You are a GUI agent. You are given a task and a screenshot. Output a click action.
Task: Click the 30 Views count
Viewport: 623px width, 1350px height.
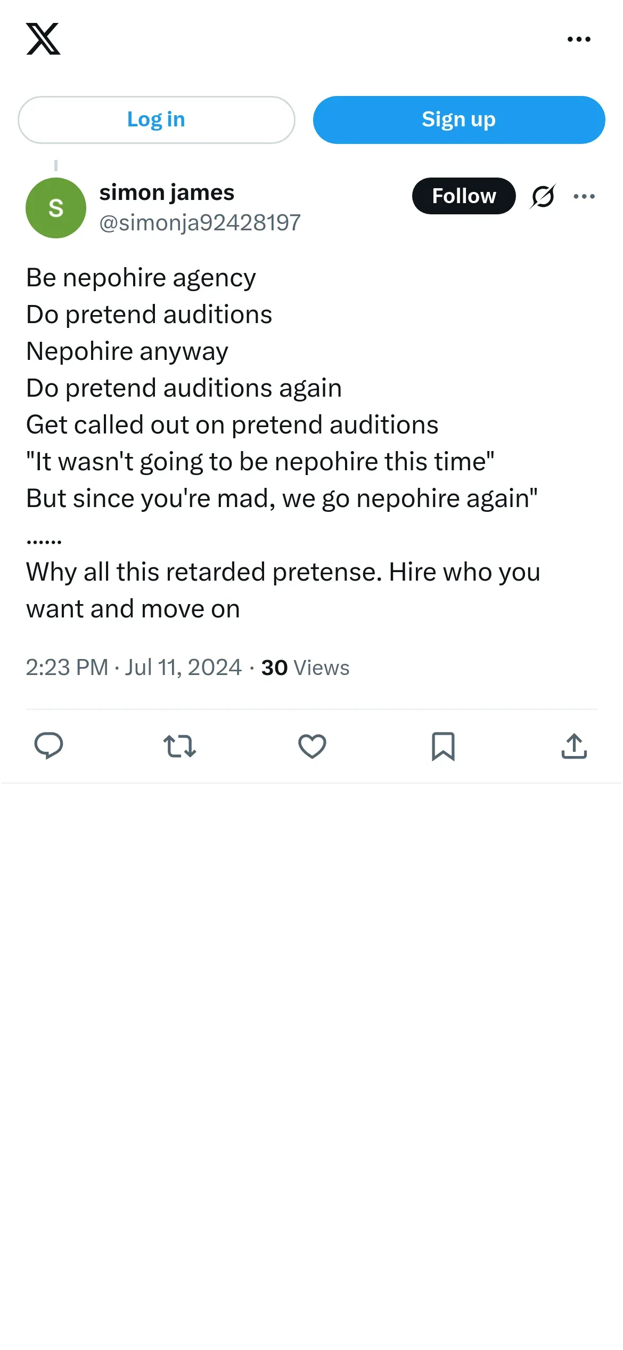click(x=305, y=668)
